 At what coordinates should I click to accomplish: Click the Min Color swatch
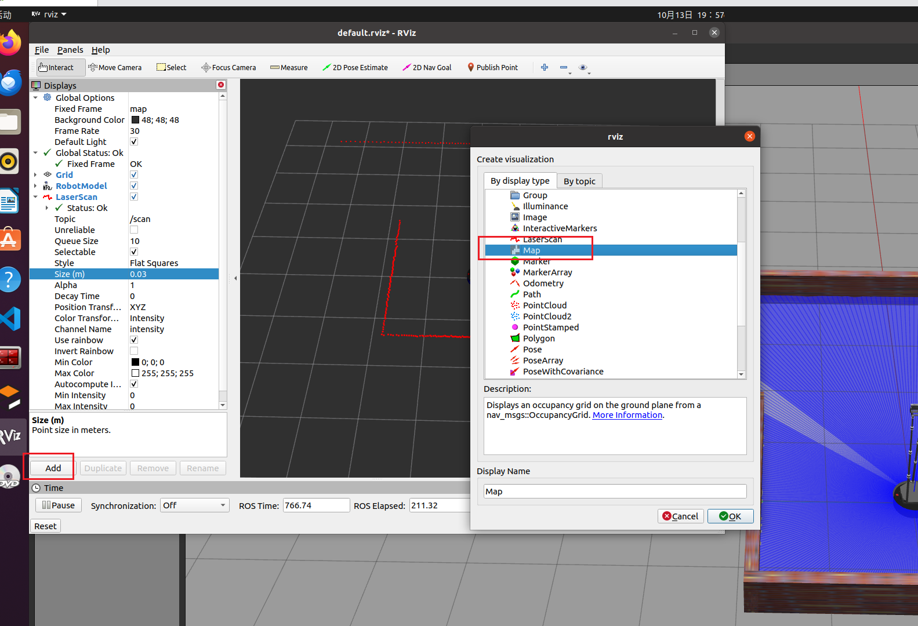point(135,362)
